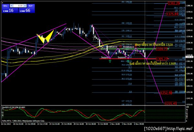
Task: Click the '18 Oct 01:00' time axis label
Action: [x=18, y=124]
